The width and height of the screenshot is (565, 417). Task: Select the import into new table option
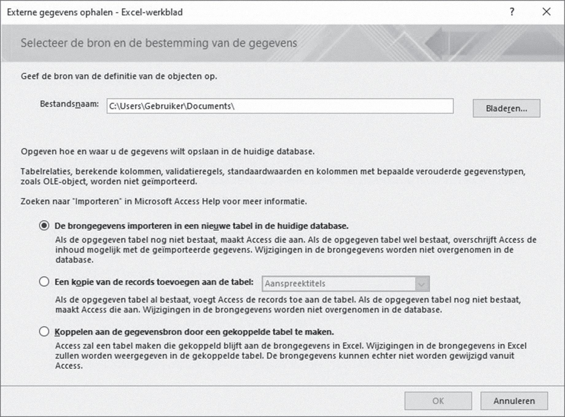[44, 226]
